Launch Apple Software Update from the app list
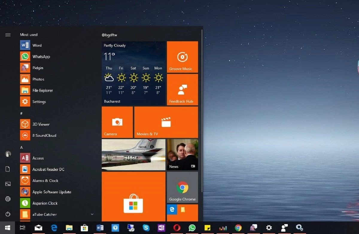359x234 pixels. click(x=57, y=192)
